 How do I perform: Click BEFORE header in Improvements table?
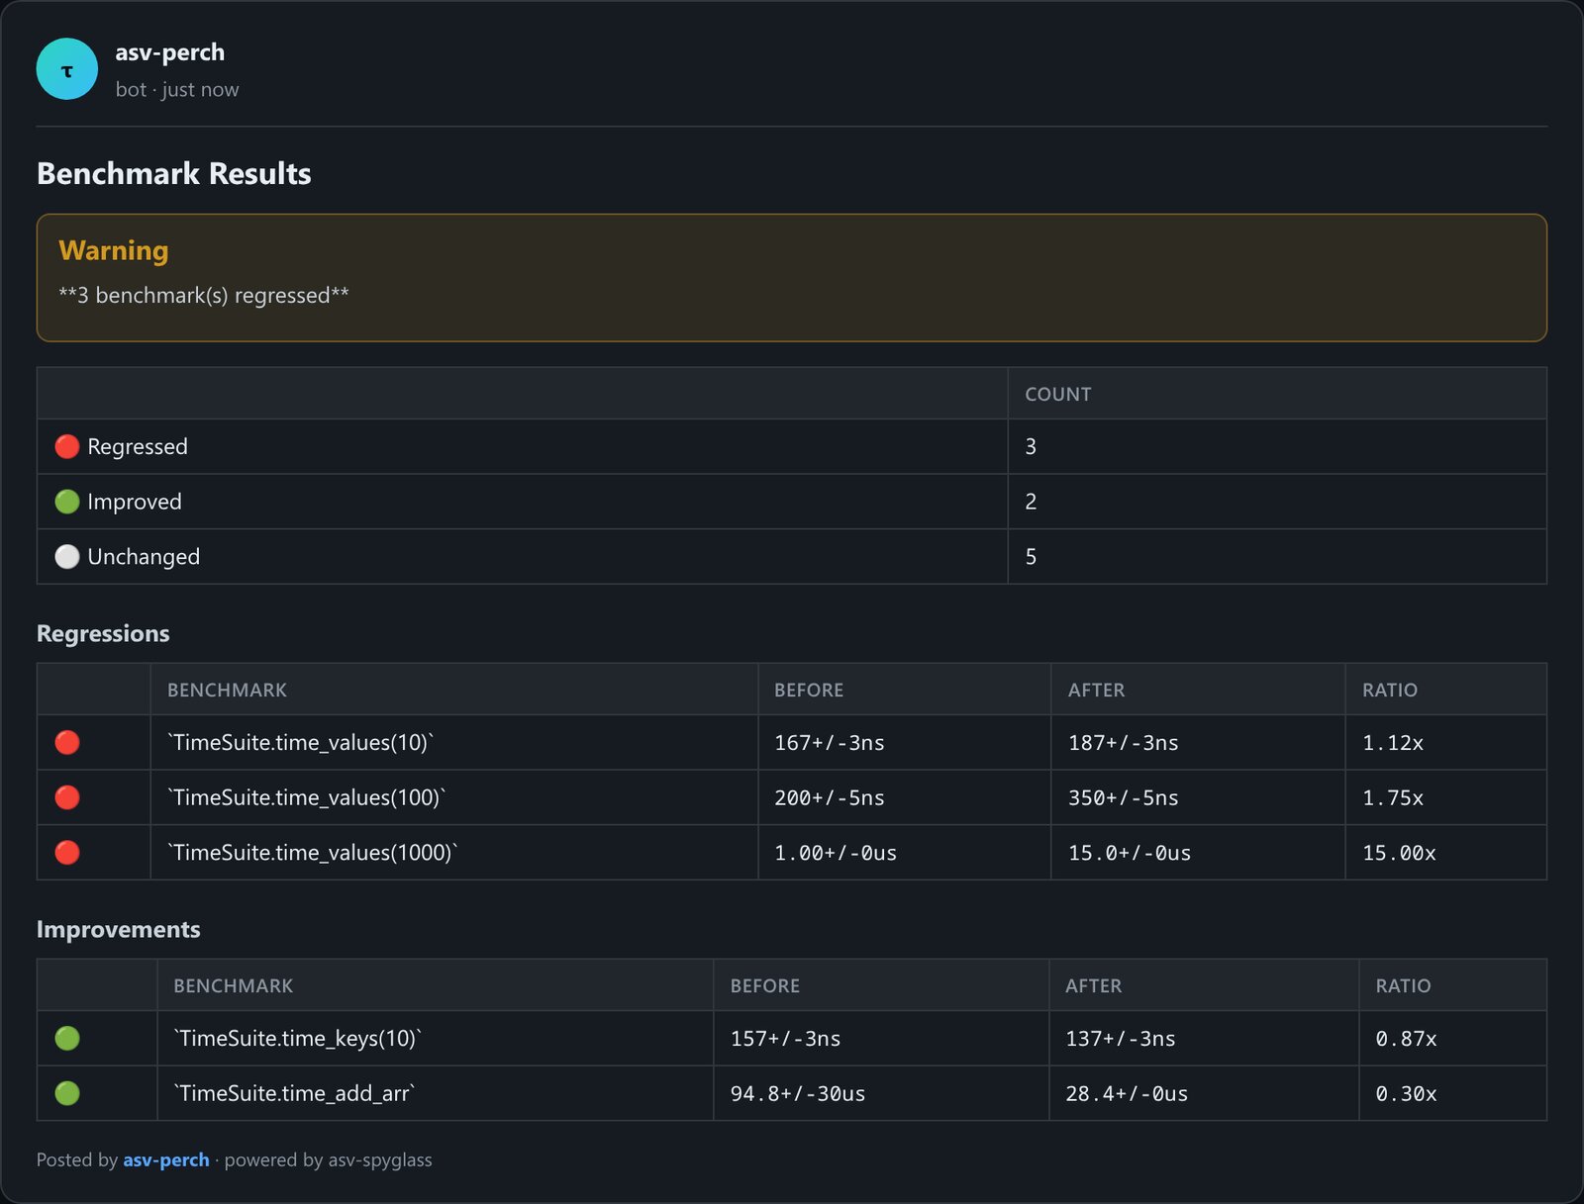[x=764, y=985]
